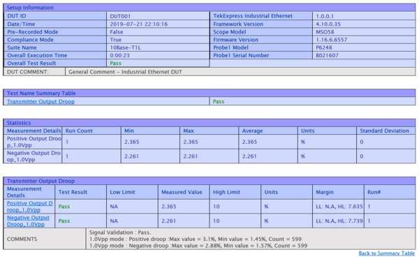Click the Setup Information section header
Screen dimensions: 419x259
coord(209,8)
